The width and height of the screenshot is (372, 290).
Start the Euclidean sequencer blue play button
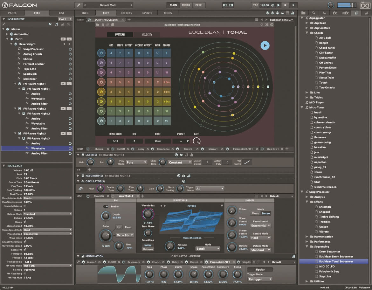265,45
